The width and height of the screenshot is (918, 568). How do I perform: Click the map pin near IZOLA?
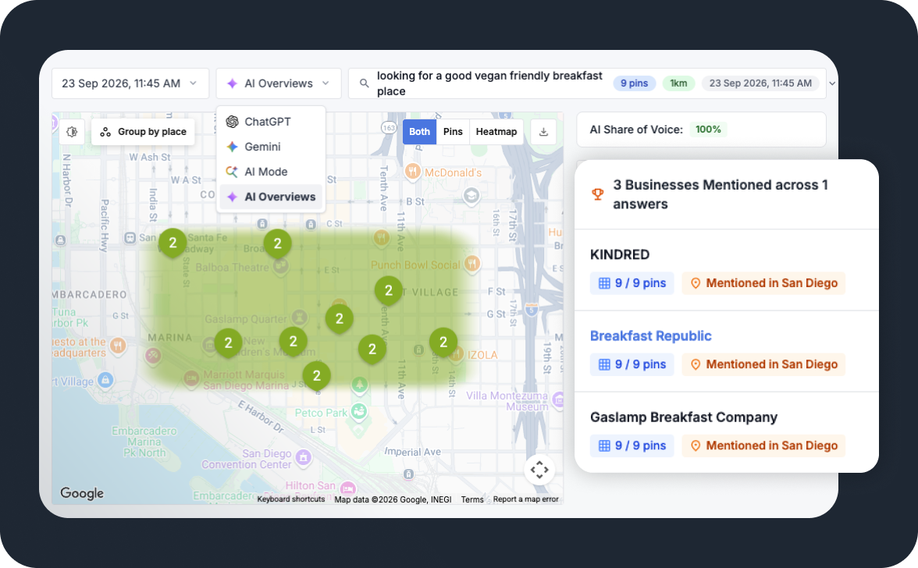443,343
